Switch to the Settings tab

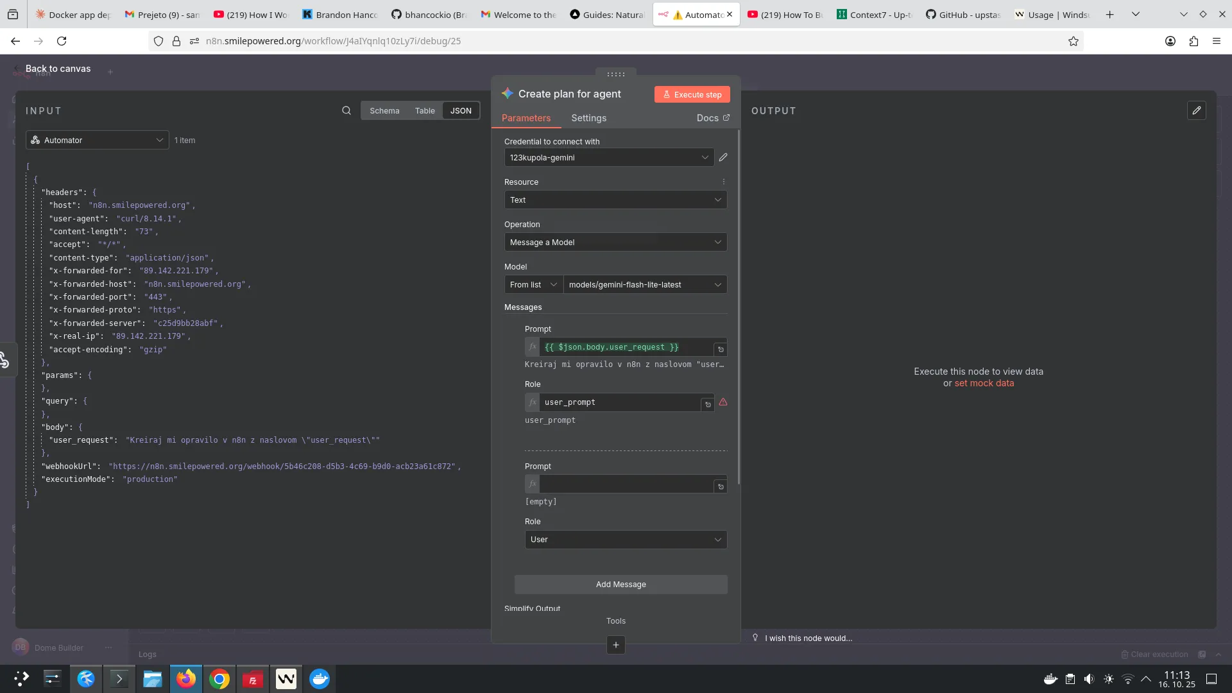pos(589,118)
